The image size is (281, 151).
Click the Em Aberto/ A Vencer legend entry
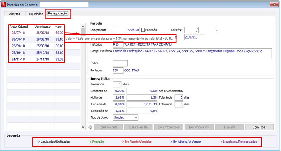click(x=185, y=142)
